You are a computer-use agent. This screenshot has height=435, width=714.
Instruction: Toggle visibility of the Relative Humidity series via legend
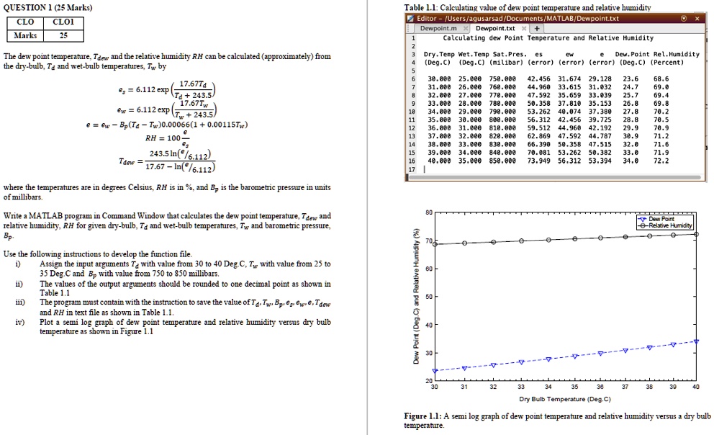coord(643,225)
